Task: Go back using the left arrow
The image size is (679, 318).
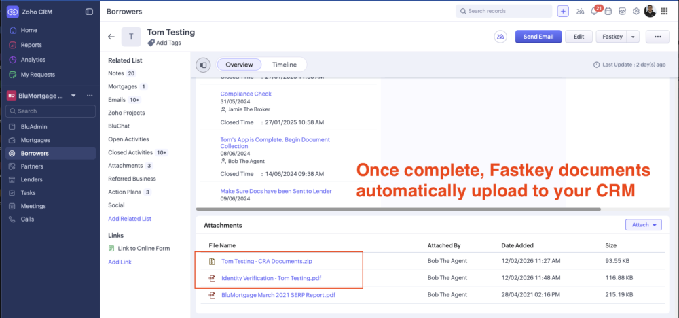Action: click(111, 37)
